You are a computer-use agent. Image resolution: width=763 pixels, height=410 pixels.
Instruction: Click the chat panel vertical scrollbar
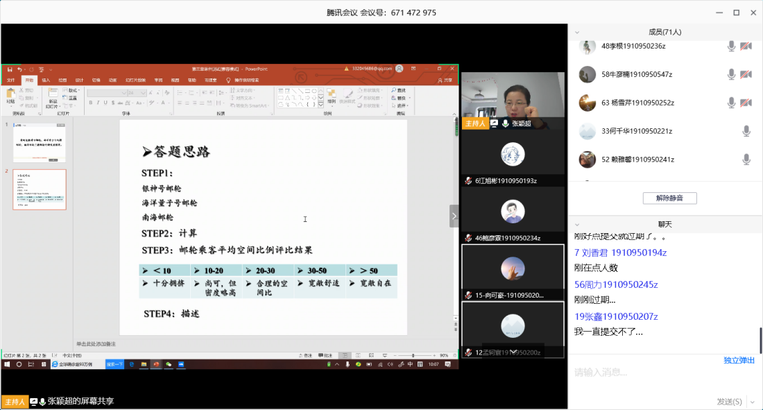[760, 340]
